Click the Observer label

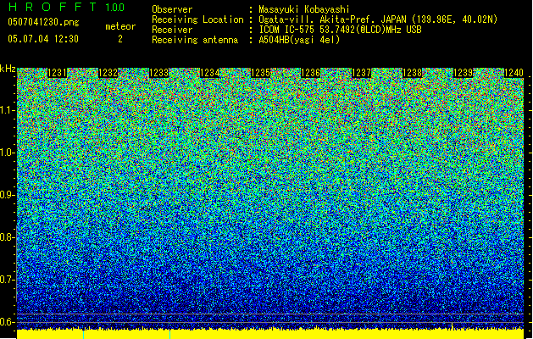pyautogui.click(x=172, y=9)
